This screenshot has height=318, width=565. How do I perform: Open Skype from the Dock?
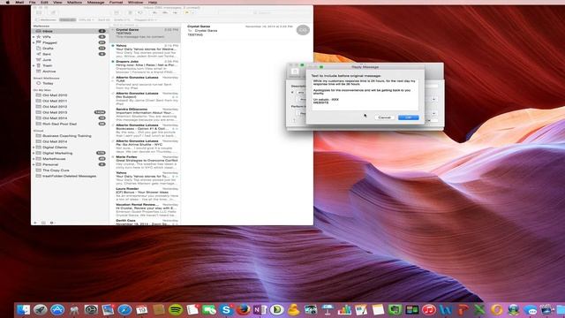click(x=226, y=310)
